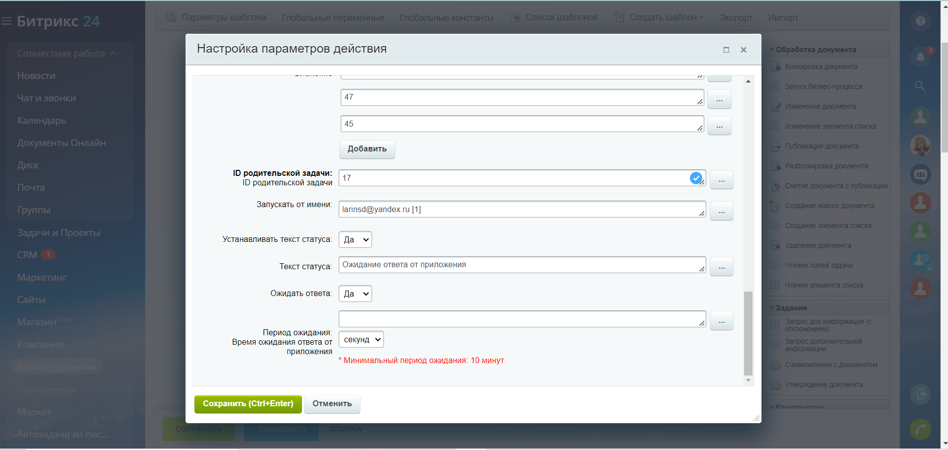Click the dialog vertical scrollbar thumb
948x450 pixels.
click(x=748, y=333)
